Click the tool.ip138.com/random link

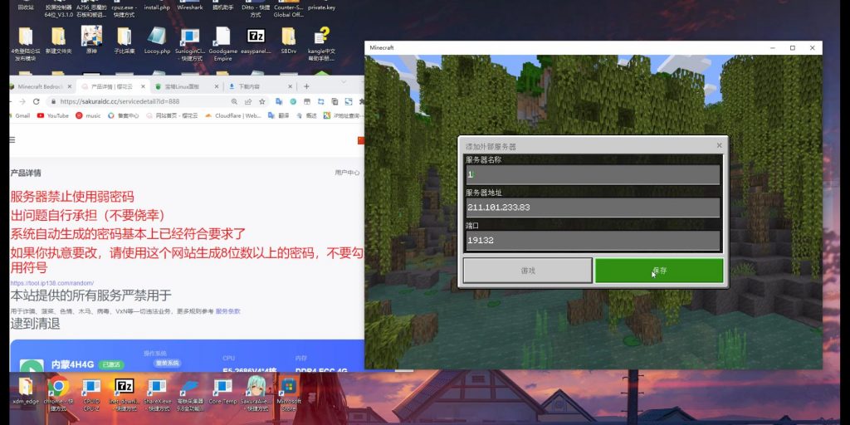tap(52, 283)
